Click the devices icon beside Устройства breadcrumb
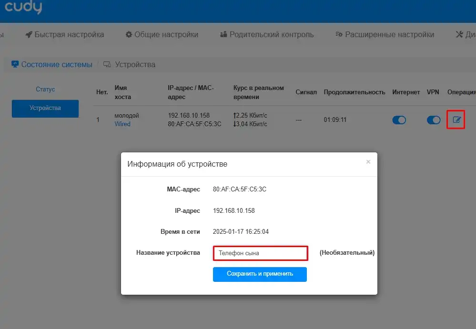The height and width of the screenshot is (329, 476). pos(107,64)
